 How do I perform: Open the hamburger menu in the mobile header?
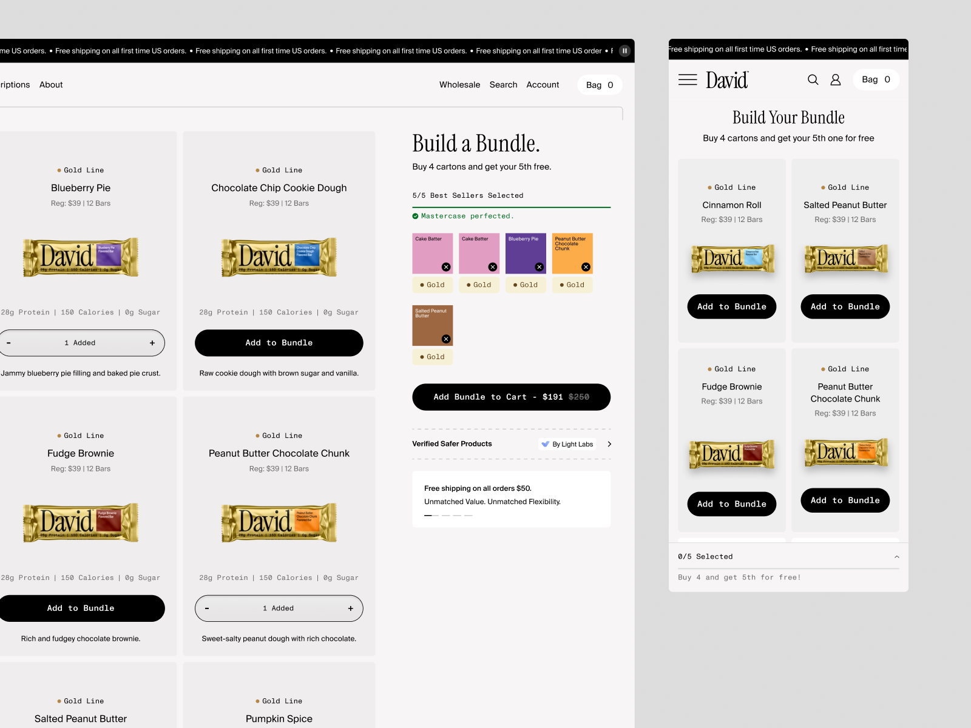tap(688, 79)
